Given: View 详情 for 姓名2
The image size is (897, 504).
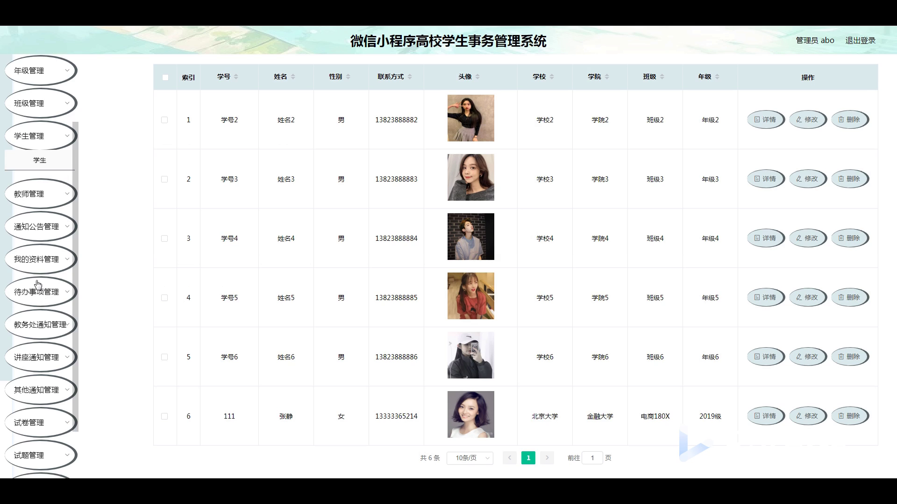Looking at the screenshot, I should pyautogui.click(x=766, y=119).
